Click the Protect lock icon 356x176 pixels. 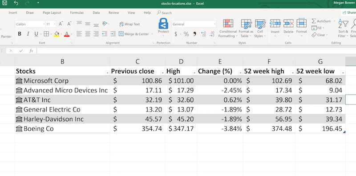[x=163, y=24]
